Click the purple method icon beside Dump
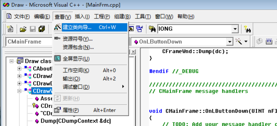 point(37,121)
